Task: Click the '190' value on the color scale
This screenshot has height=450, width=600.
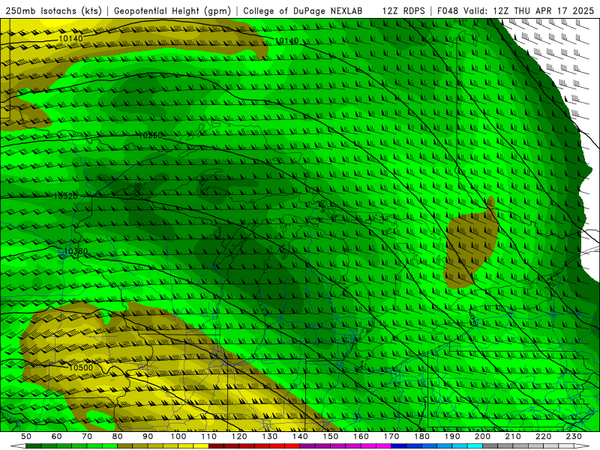Action: click(x=452, y=436)
